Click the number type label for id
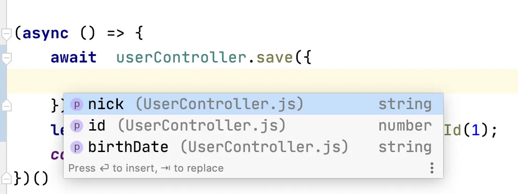 coord(405,126)
